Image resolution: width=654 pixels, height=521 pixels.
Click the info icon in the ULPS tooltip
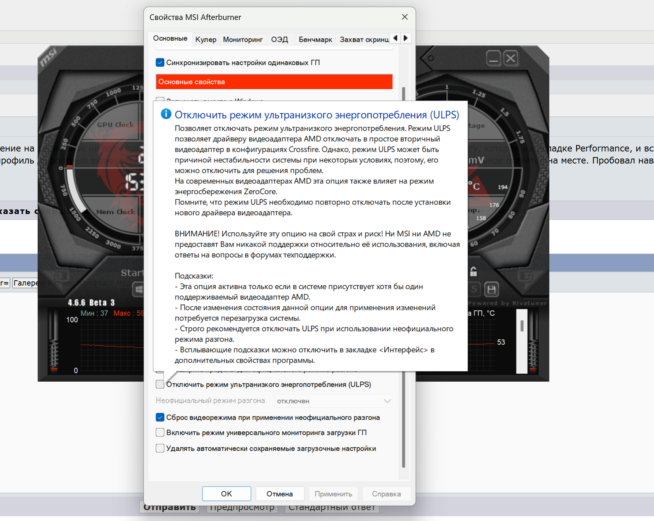[x=166, y=114]
